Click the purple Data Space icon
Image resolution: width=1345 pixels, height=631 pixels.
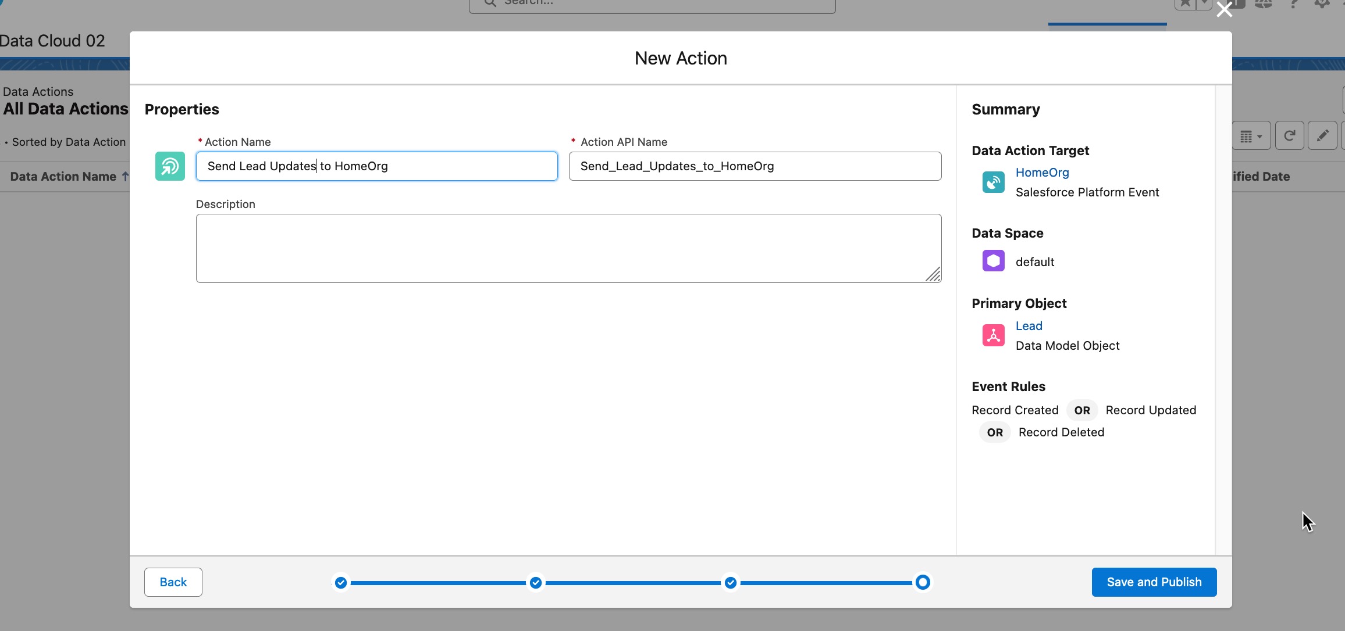(x=993, y=261)
